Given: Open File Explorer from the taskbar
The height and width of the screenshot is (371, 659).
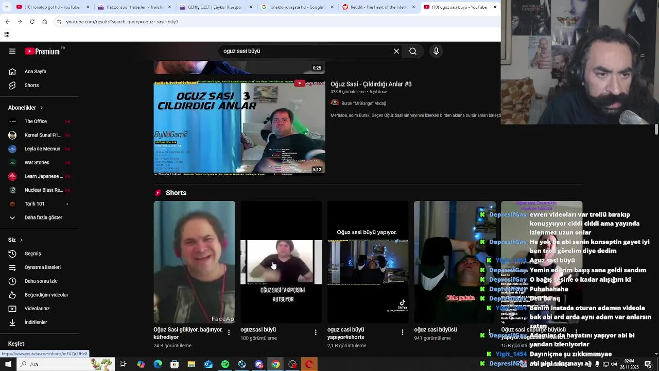Looking at the screenshot, I should tap(192, 364).
